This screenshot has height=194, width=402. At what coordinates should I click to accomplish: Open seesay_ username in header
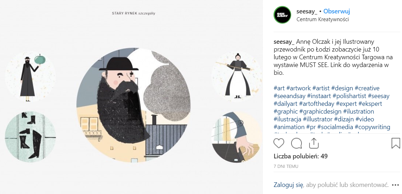(x=307, y=11)
